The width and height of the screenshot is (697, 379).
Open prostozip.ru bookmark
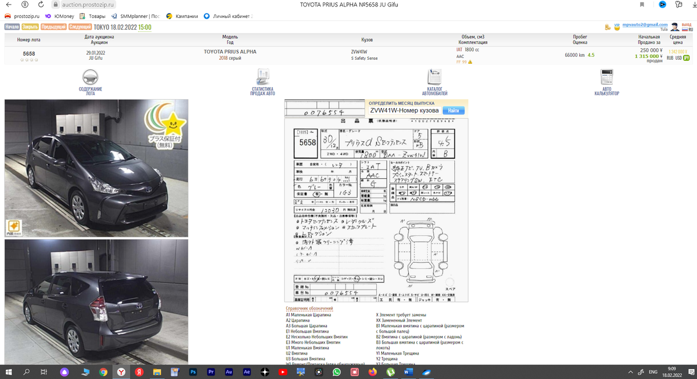click(x=22, y=16)
